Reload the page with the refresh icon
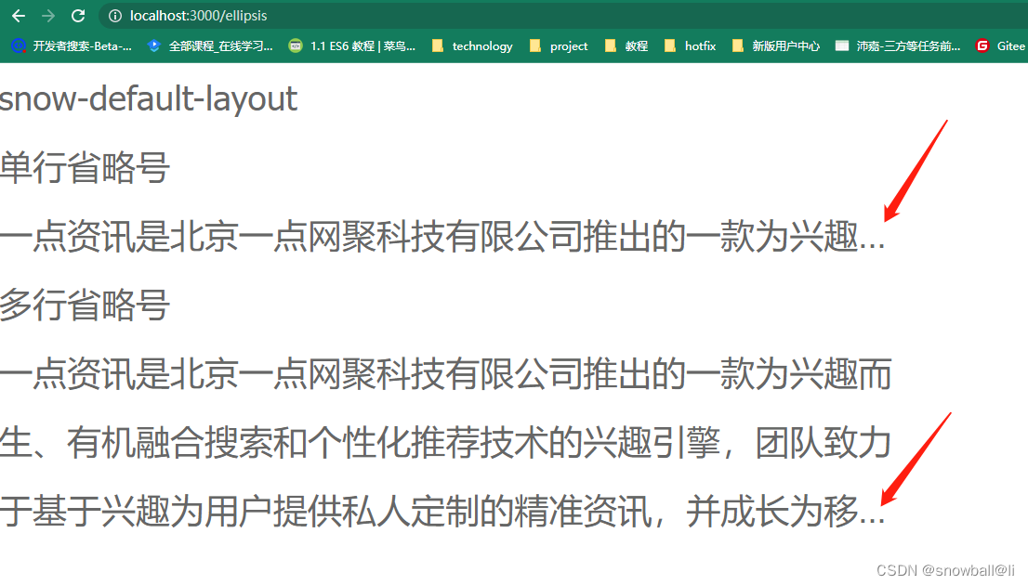This screenshot has width=1028, height=585. tap(78, 16)
